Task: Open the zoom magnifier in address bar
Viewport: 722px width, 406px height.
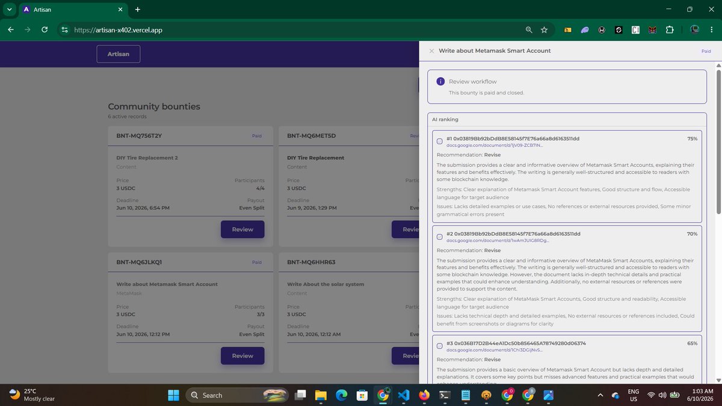Action: pos(529,29)
